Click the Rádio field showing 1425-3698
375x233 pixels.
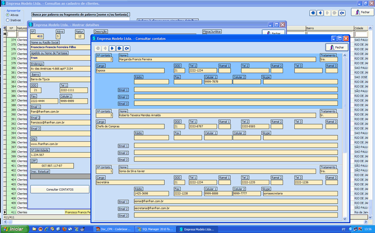(151, 194)
